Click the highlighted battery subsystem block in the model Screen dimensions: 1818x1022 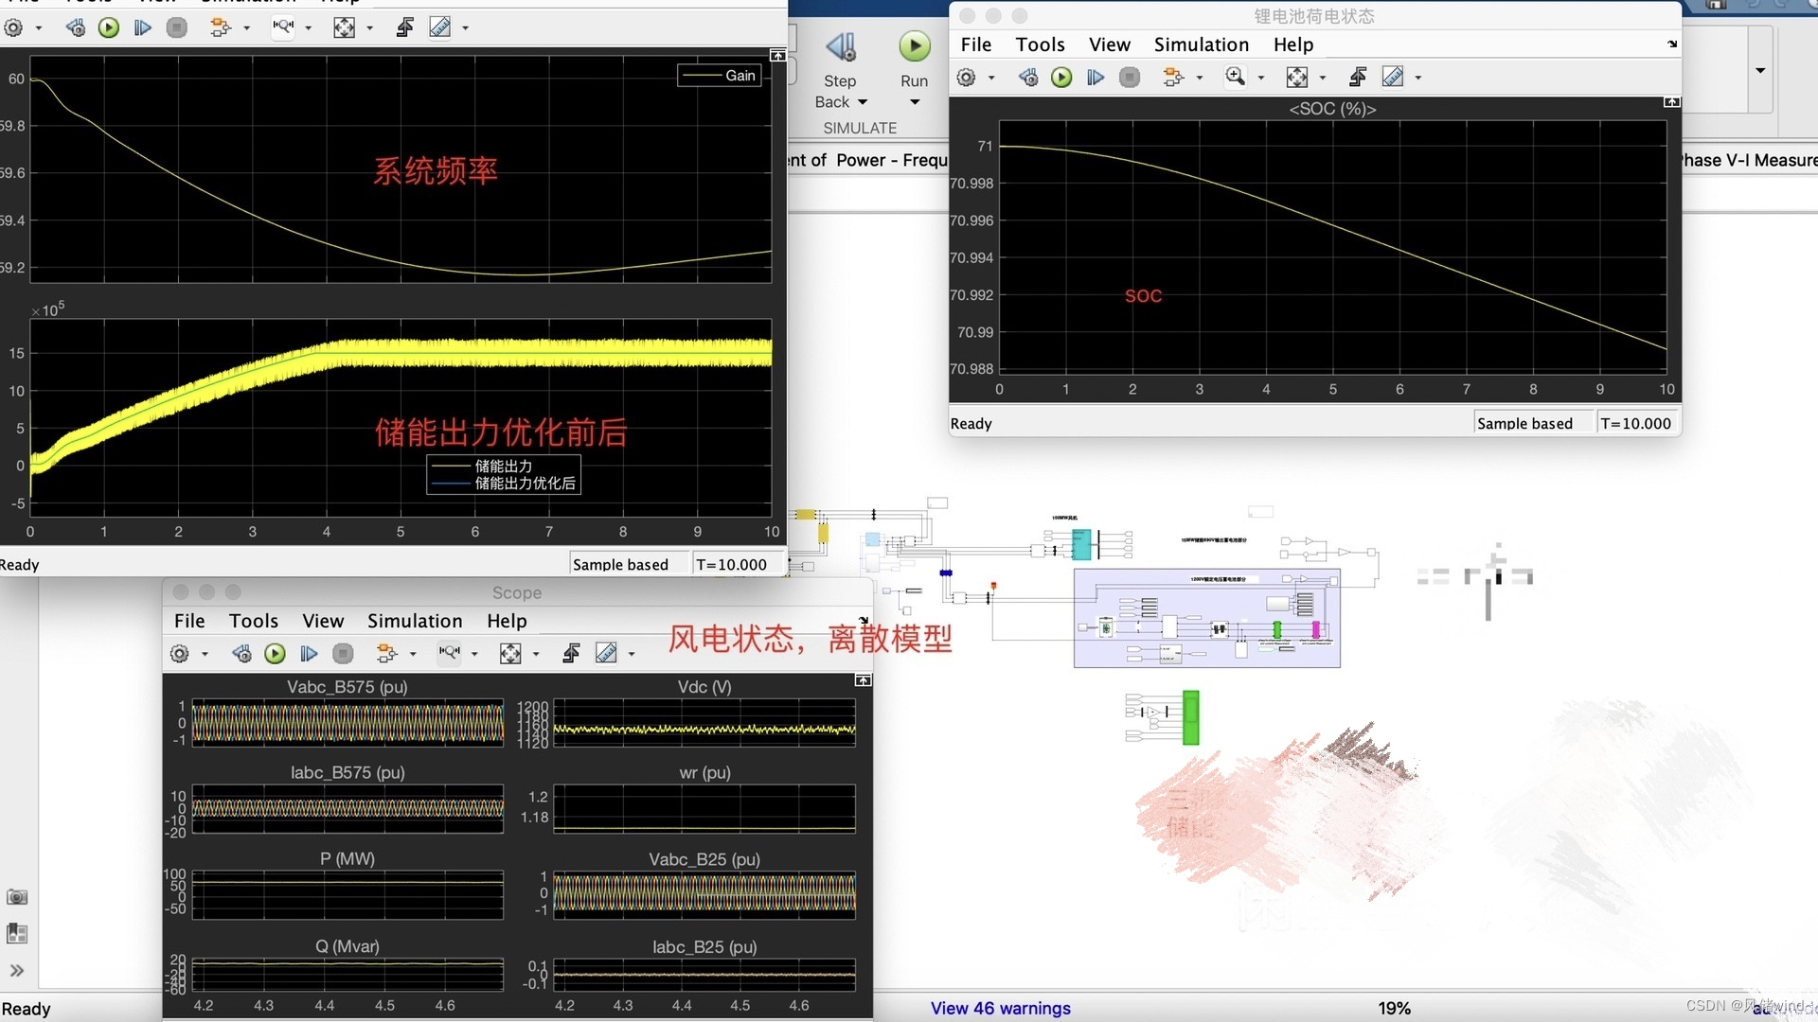[x=1206, y=617]
